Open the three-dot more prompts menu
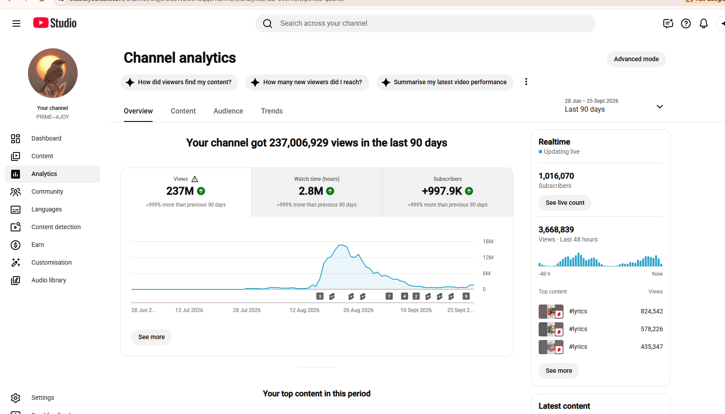The height and width of the screenshot is (414, 725). pos(526,82)
